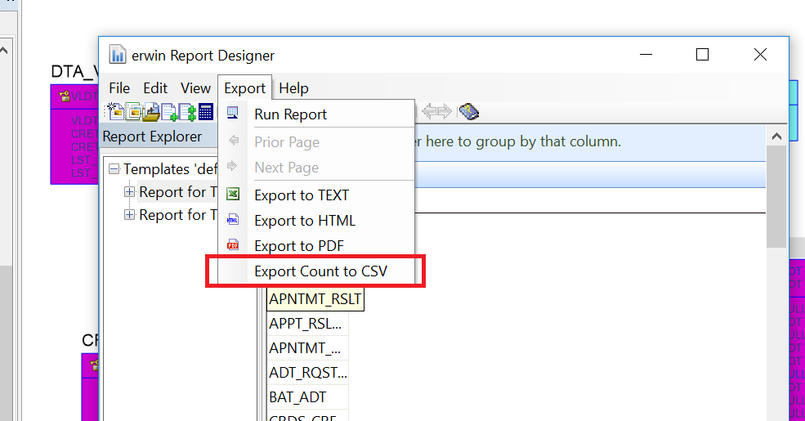Open the Help menu
This screenshot has height=421, width=805.
tap(293, 88)
